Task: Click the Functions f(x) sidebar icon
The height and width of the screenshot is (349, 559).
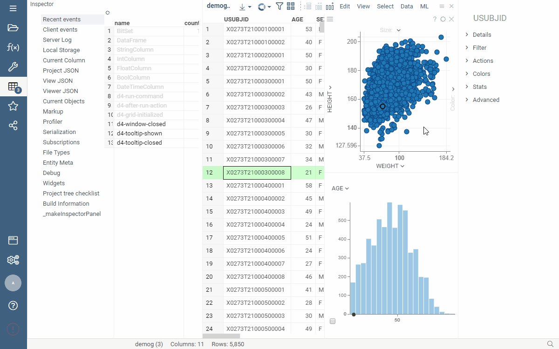Action: 13,47
